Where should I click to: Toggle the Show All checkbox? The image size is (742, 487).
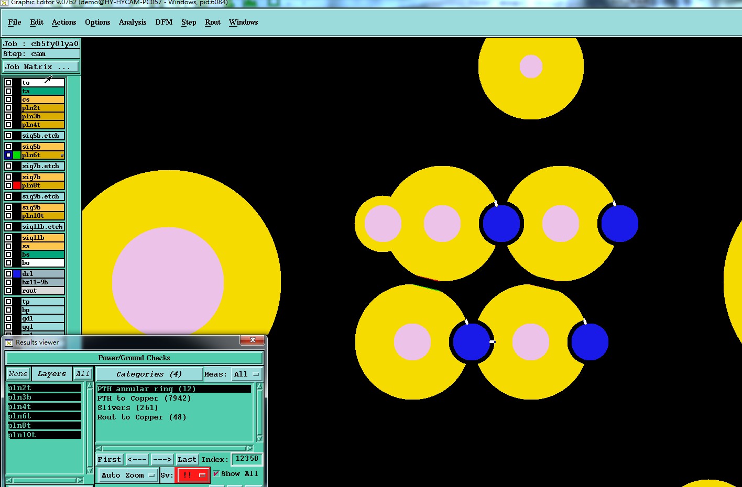tap(216, 474)
